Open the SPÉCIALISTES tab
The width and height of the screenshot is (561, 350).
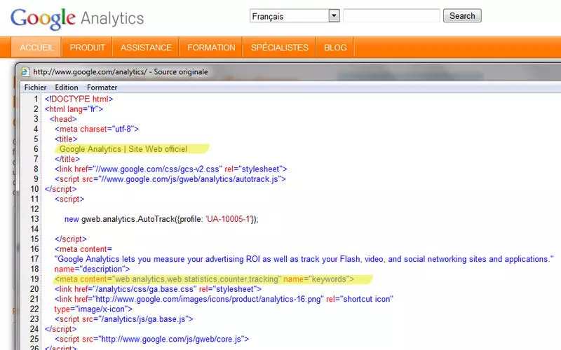279,48
